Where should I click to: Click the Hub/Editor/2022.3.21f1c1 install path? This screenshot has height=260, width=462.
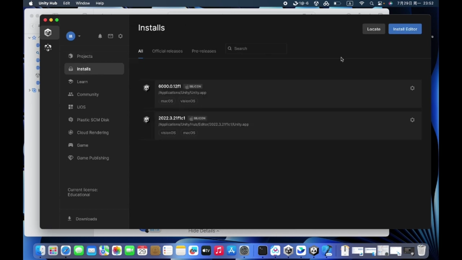coord(204,125)
